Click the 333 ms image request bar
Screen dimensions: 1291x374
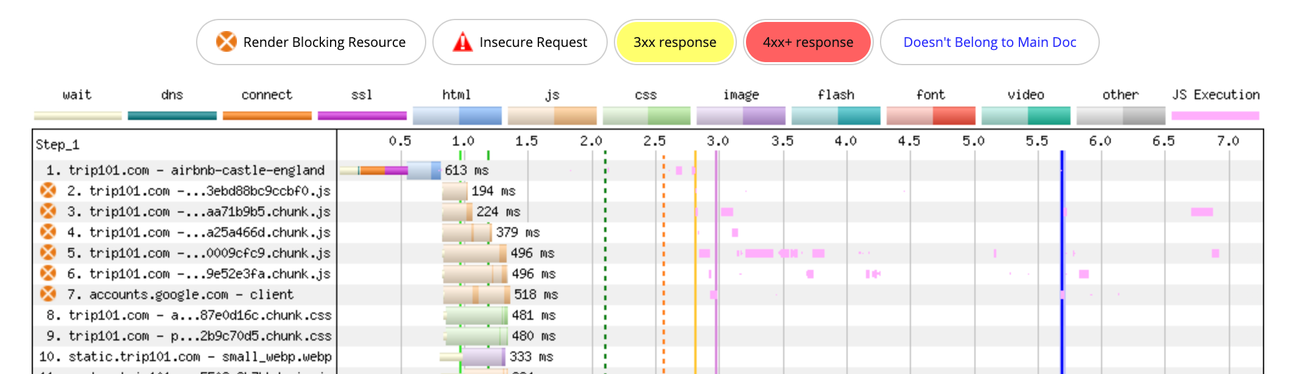[483, 356]
